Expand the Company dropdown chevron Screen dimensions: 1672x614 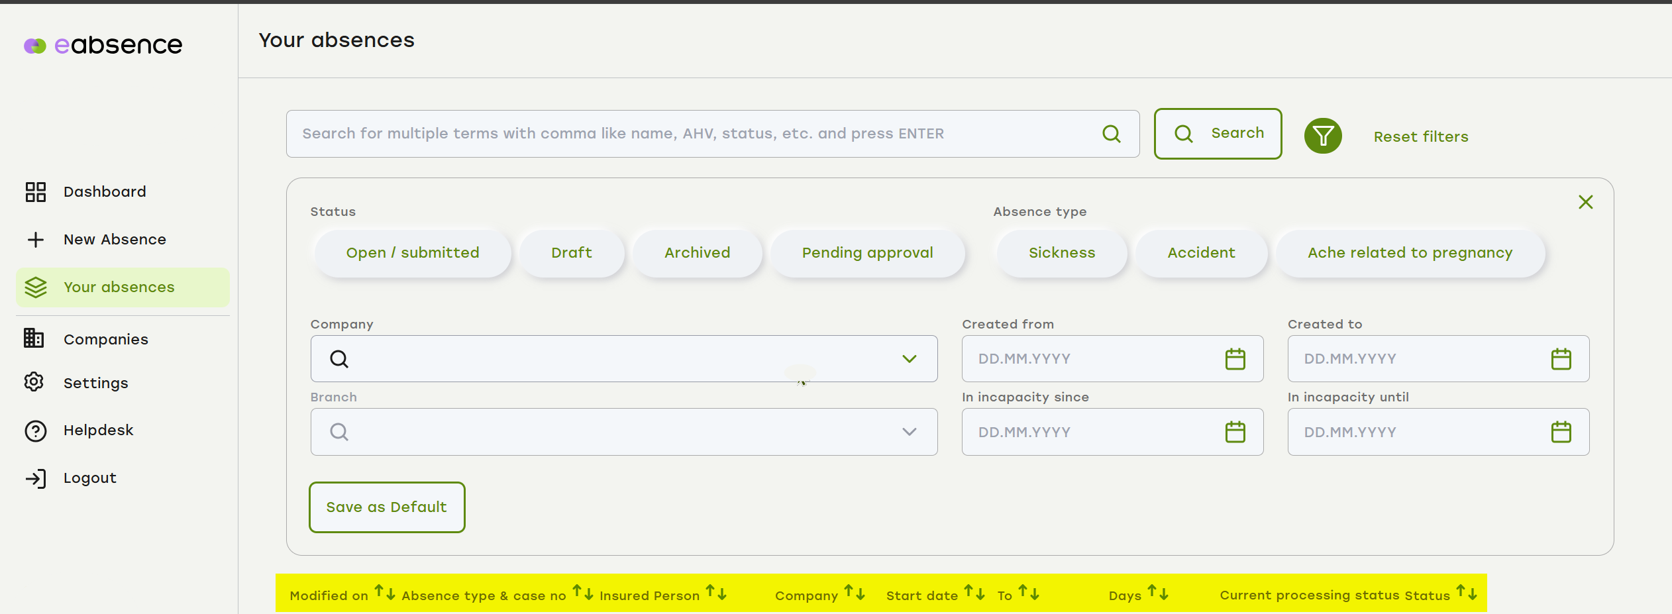pyautogui.click(x=910, y=359)
